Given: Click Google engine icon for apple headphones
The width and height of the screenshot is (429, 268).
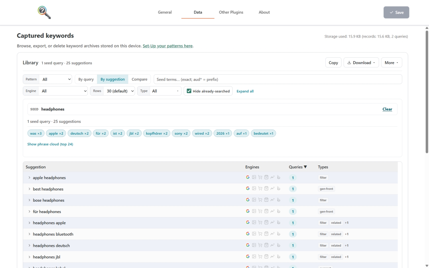Looking at the screenshot, I should coord(248,177).
